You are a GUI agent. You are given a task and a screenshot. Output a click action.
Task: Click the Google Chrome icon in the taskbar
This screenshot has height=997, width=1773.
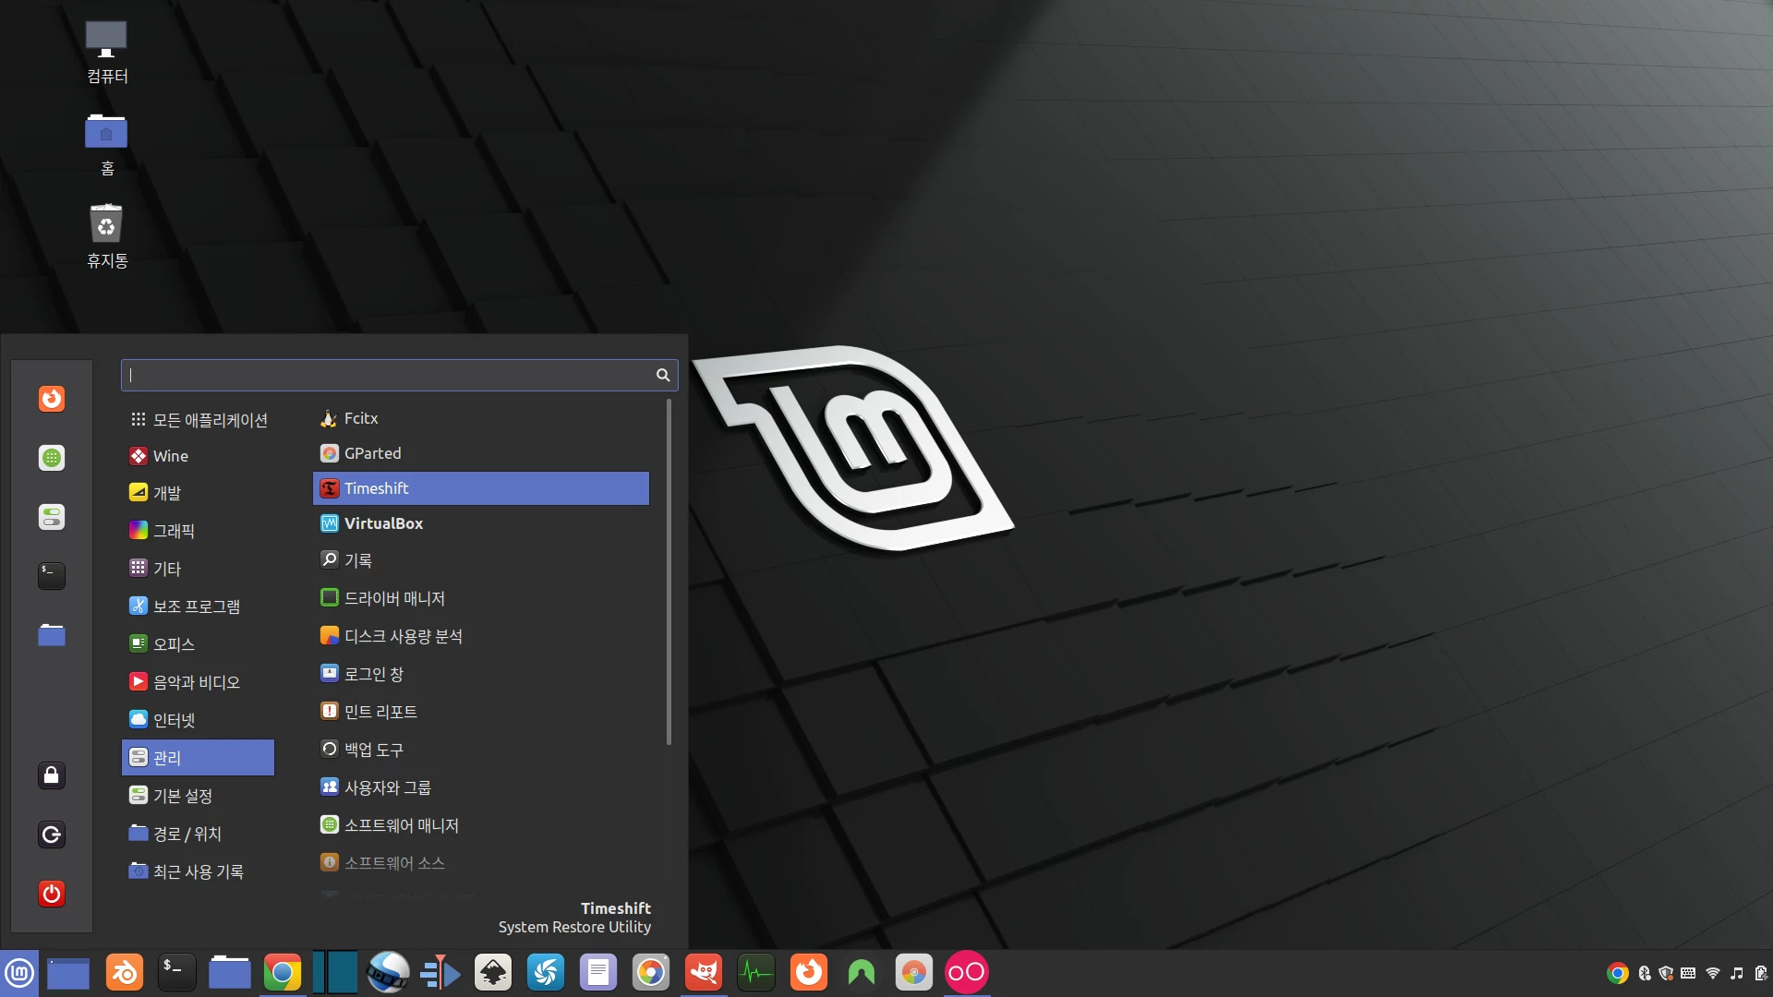click(283, 973)
